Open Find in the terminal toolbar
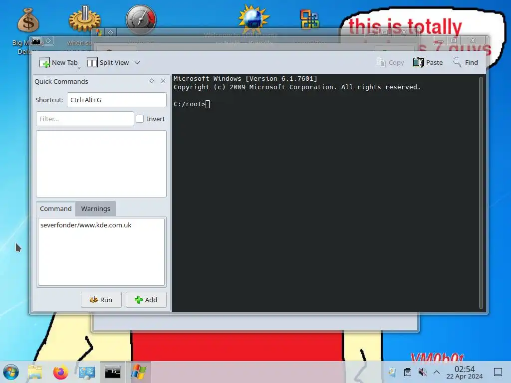The height and width of the screenshot is (383, 511). click(x=466, y=62)
